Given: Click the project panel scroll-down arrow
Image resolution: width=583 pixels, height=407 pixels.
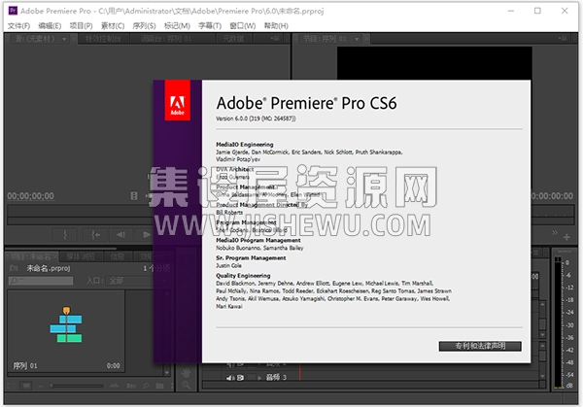Looking at the screenshot, I should click(167, 372).
